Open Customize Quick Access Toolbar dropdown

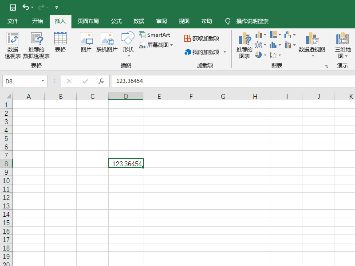click(x=56, y=8)
